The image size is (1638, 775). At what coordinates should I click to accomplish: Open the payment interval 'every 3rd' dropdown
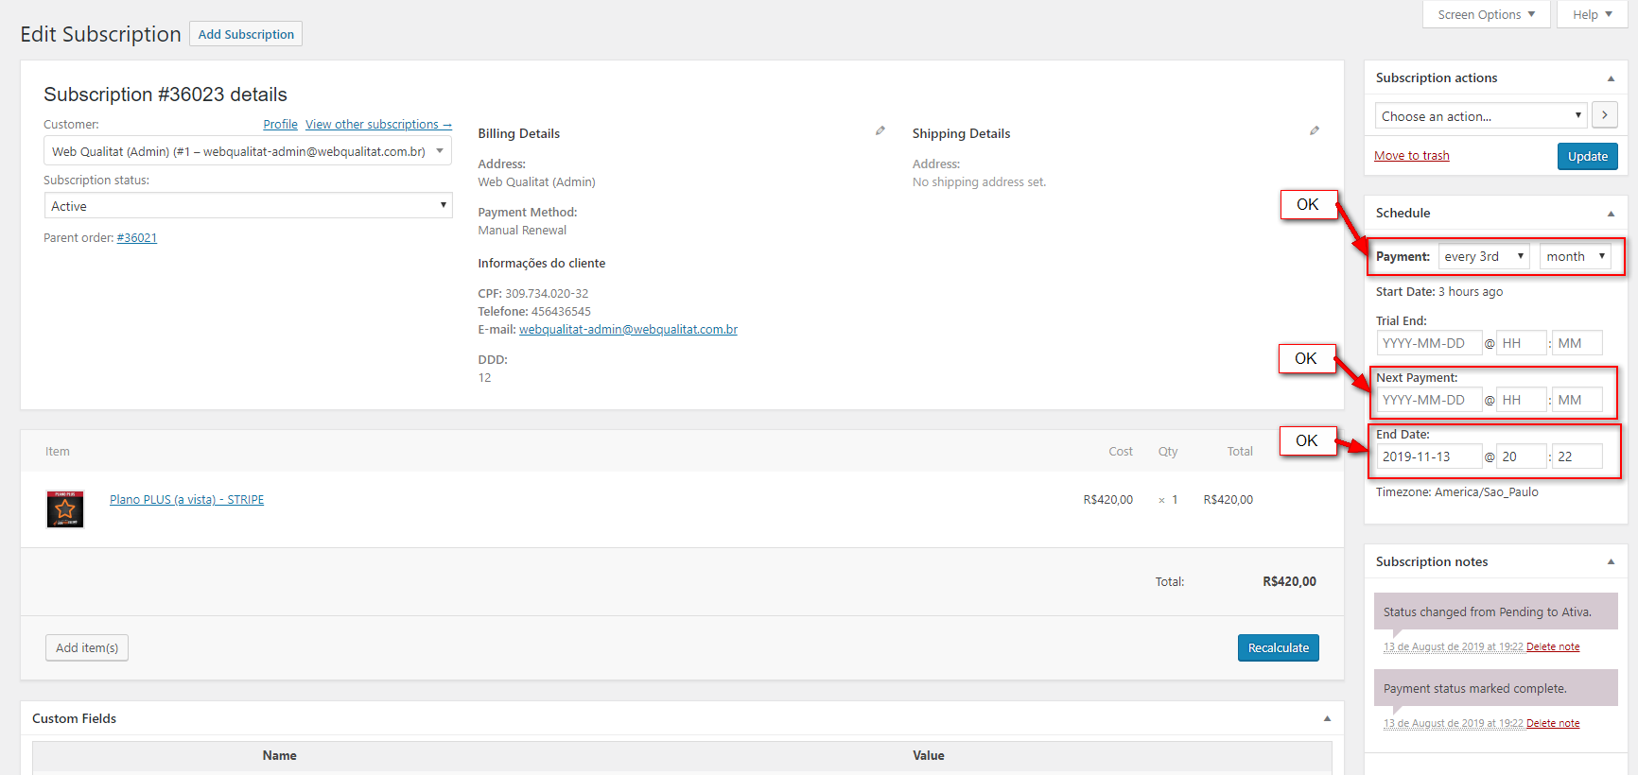tap(1483, 257)
